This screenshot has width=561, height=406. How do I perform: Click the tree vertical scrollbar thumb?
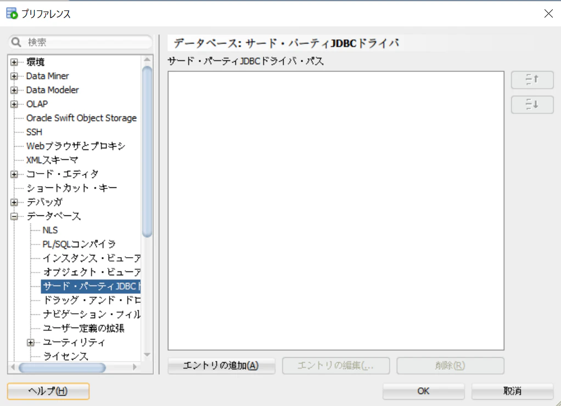click(147, 152)
